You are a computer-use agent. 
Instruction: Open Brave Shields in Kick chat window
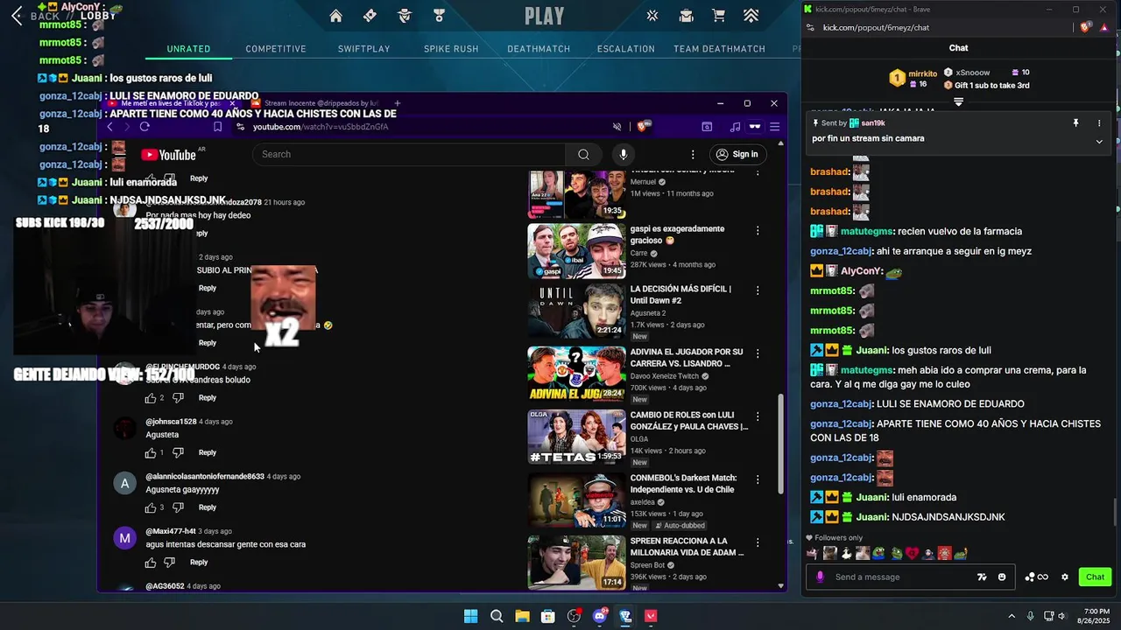coord(1085,28)
